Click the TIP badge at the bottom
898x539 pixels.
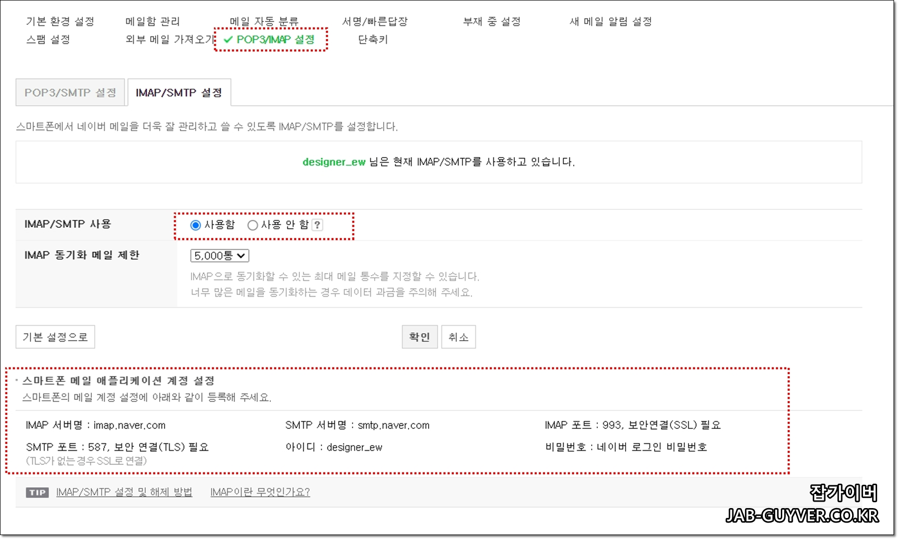(37, 493)
